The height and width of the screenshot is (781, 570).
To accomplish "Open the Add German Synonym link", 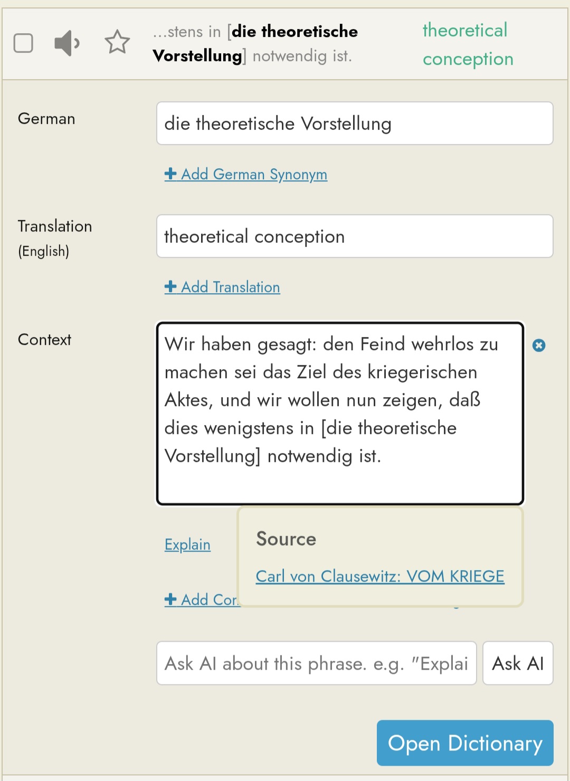I will pos(246,174).
